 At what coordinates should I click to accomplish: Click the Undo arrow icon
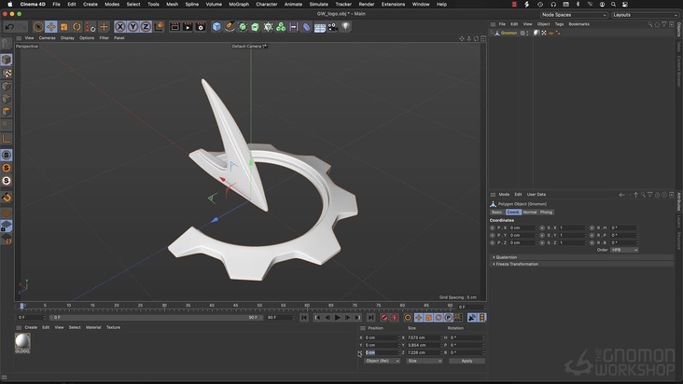pos(9,27)
